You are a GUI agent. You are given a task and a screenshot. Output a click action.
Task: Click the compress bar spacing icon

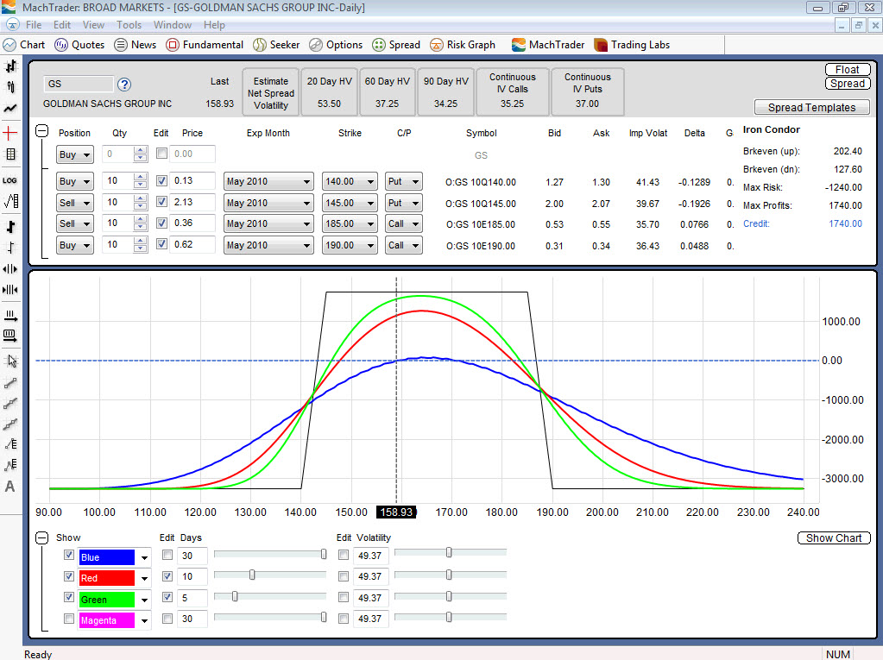pyautogui.click(x=10, y=290)
